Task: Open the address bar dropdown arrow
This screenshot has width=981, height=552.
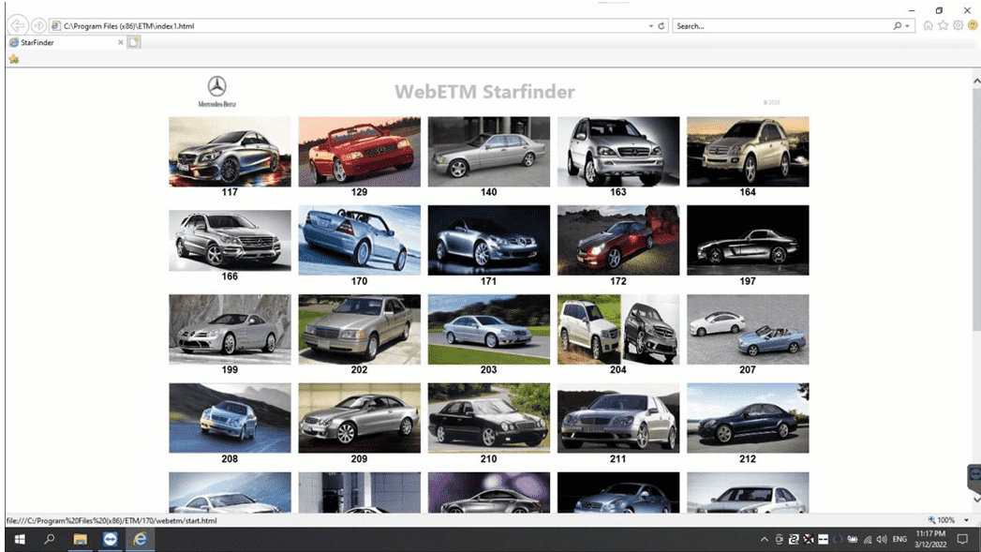Action: click(650, 26)
